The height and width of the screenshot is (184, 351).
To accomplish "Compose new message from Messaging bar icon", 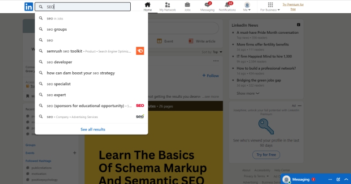I will [338, 179].
